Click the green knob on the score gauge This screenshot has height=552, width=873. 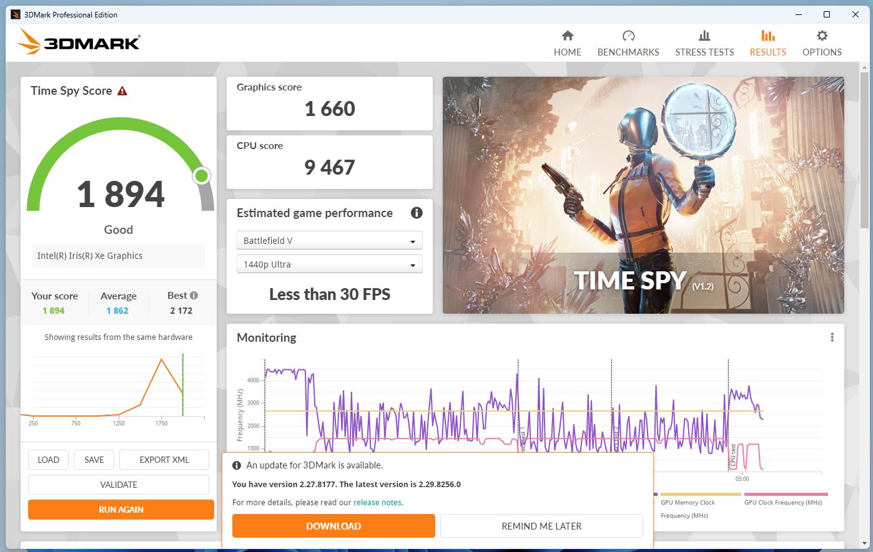(x=201, y=176)
